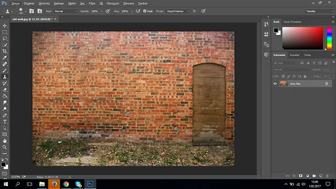
Task: Toggle pressure for size button
Action: tap(203, 11)
